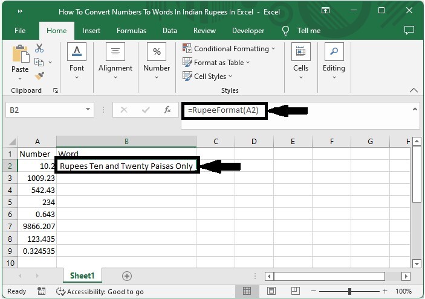The width and height of the screenshot is (425, 299).
Task: Click the File tab
Action: click(20, 31)
